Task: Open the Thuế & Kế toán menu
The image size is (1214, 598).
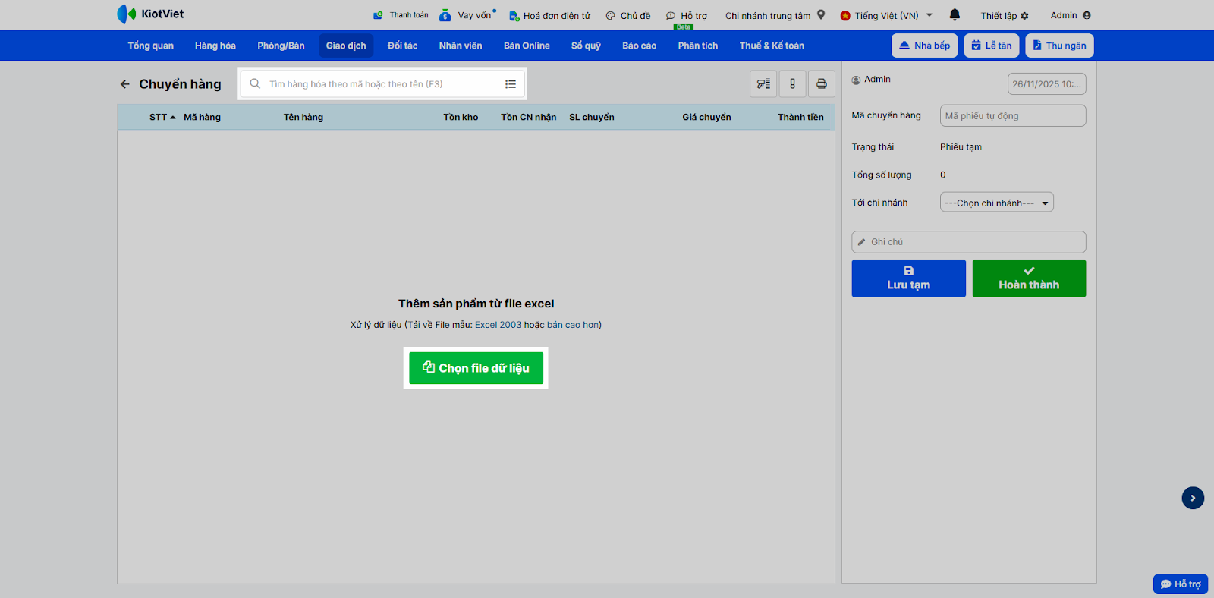Action: [772, 46]
